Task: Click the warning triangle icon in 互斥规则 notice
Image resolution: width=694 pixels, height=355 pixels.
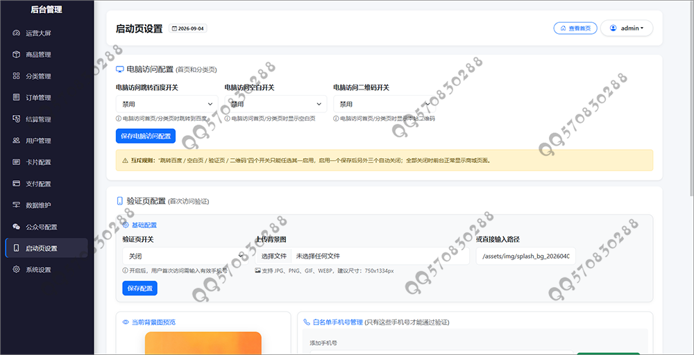Action: pos(125,160)
